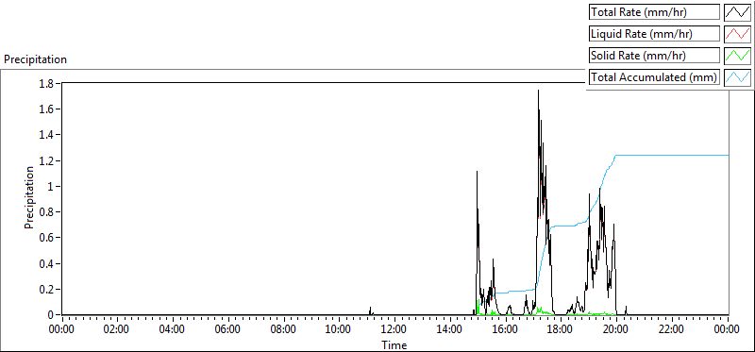Click the highest black peak near 17:00

click(x=538, y=91)
